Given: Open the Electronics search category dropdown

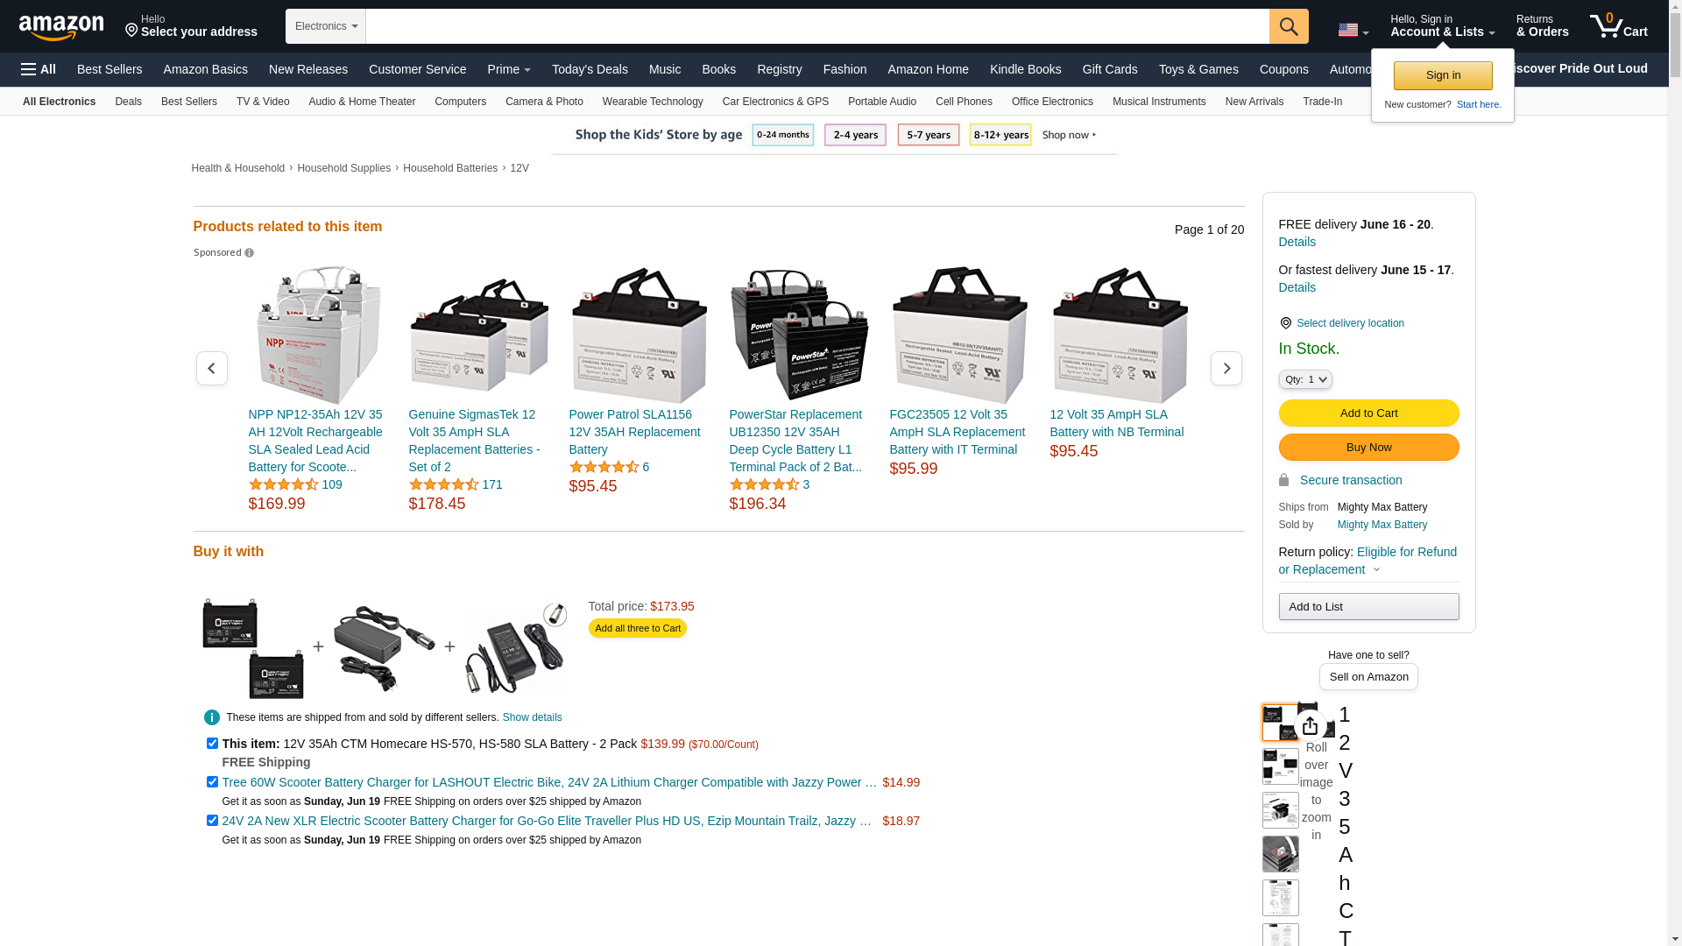Looking at the screenshot, I should [326, 26].
